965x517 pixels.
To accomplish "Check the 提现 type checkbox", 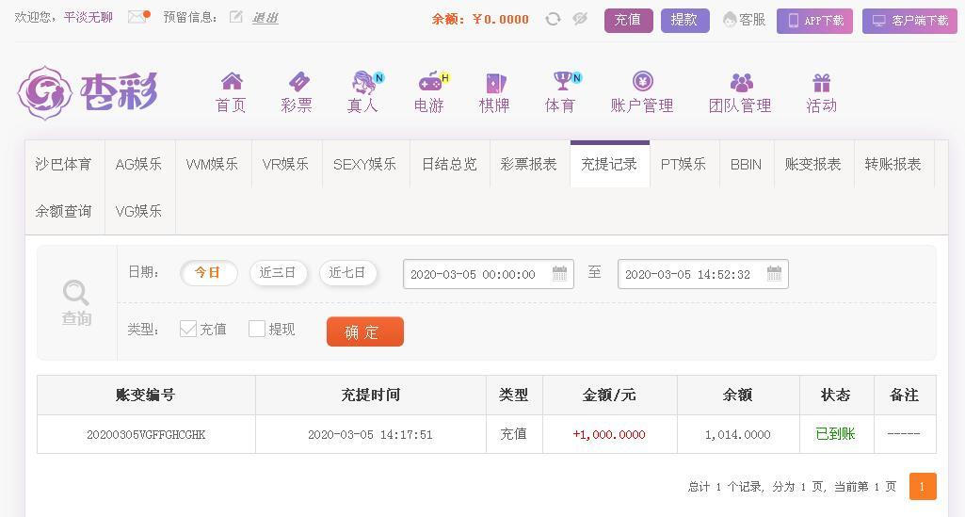I will 257,329.
